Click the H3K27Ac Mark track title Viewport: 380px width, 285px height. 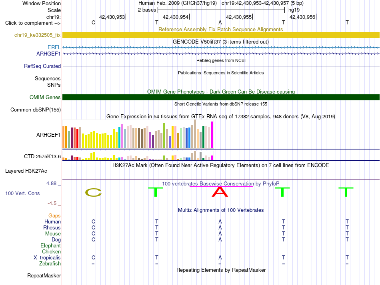pyautogui.click(x=220, y=165)
